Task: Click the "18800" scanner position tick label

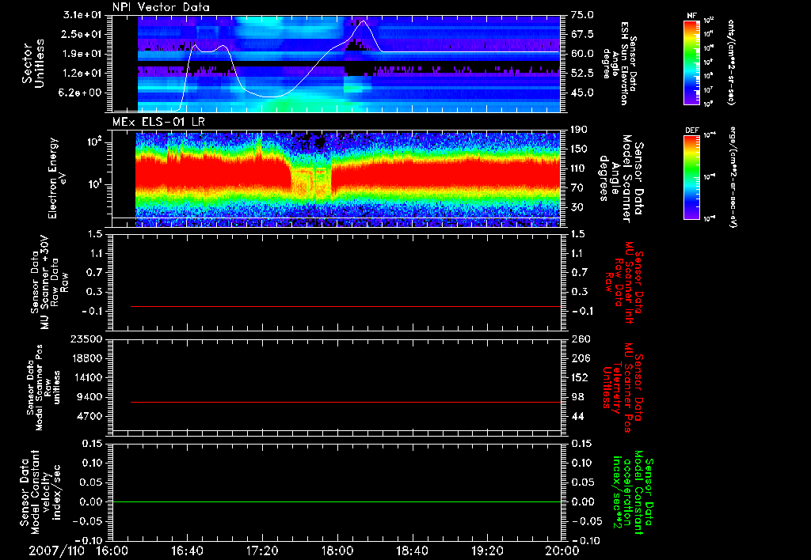Action: (x=86, y=358)
